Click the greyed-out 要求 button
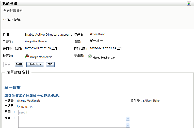 [8, 64]
